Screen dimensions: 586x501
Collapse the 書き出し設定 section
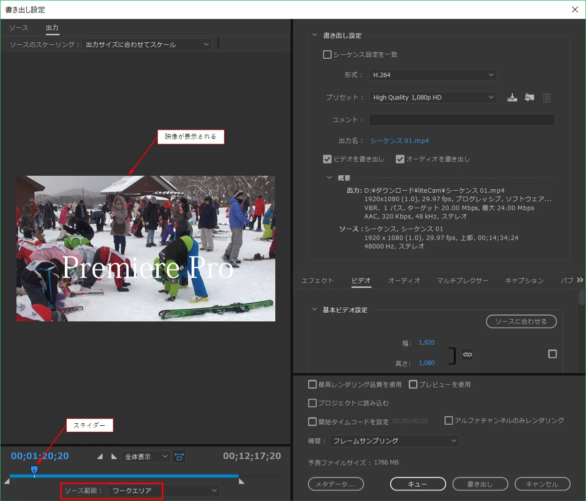tap(314, 35)
